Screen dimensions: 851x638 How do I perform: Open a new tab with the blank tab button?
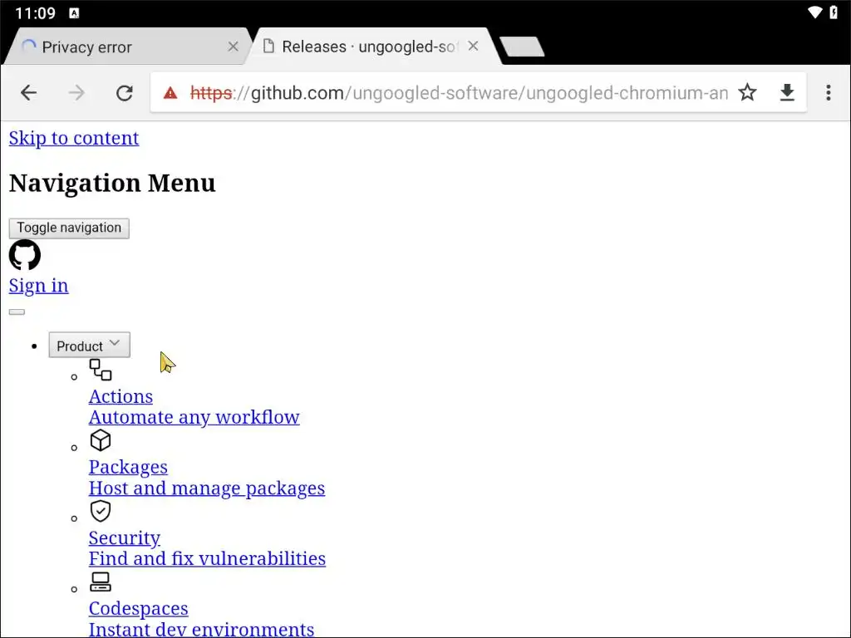(x=522, y=47)
